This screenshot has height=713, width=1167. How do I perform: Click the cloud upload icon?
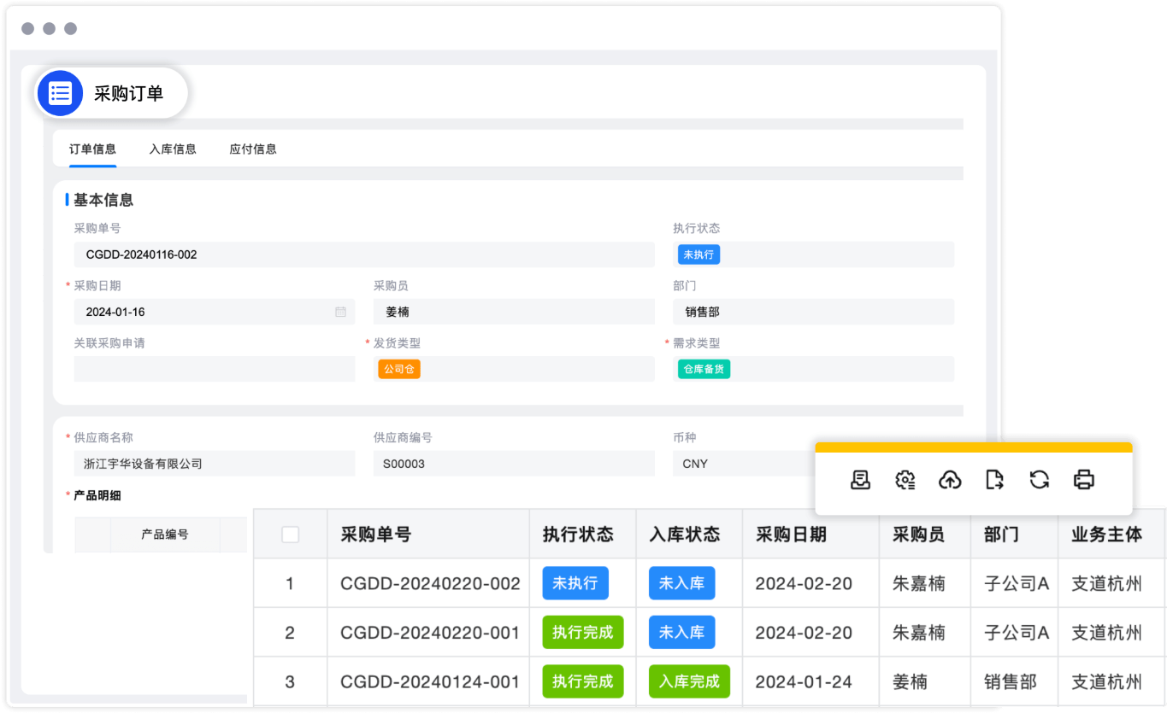(949, 480)
